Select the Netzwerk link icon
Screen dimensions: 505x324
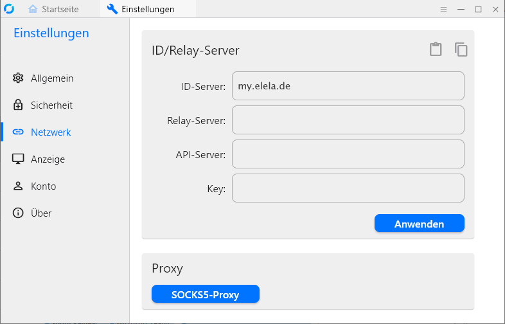(18, 132)
